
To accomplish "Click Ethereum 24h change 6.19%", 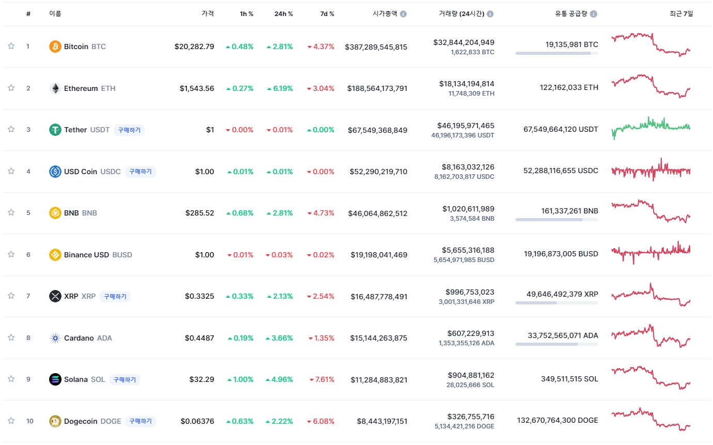I will click(280, 88).
